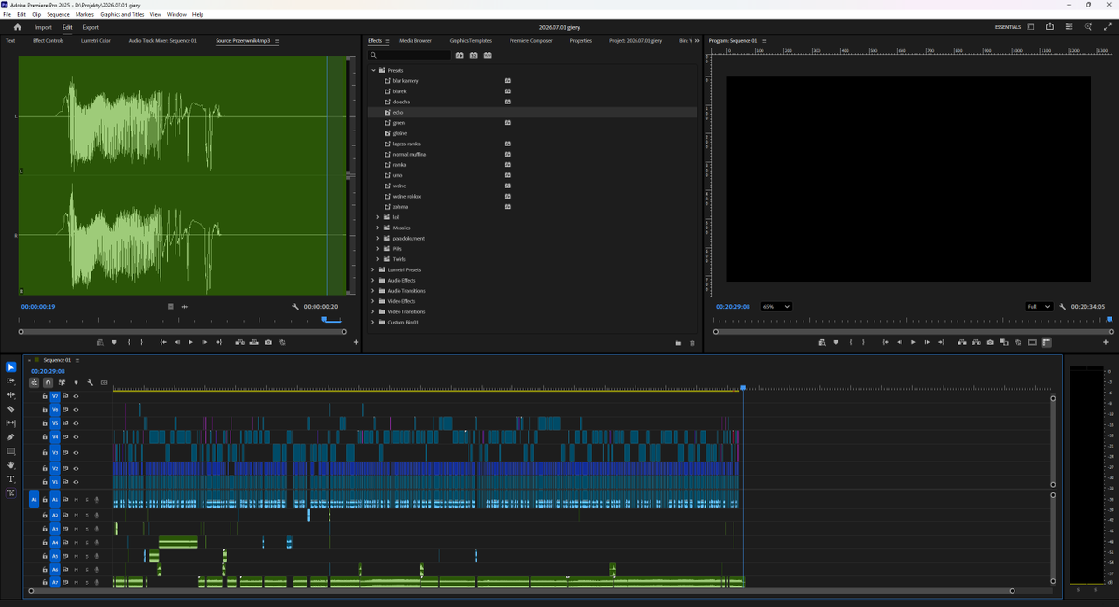Mute audio track A4
The width and height of the screenshot is (1119, 607).
(x=76, y=542)
